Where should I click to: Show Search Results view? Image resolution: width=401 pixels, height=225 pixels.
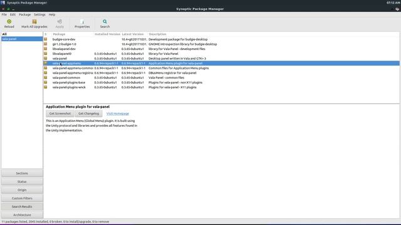point(22,207)
